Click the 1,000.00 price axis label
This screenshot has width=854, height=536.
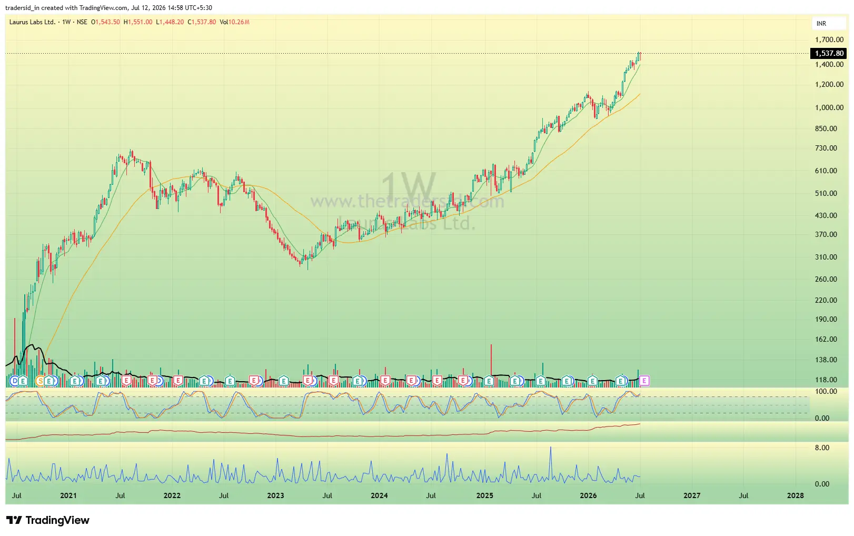coord(829,107)
